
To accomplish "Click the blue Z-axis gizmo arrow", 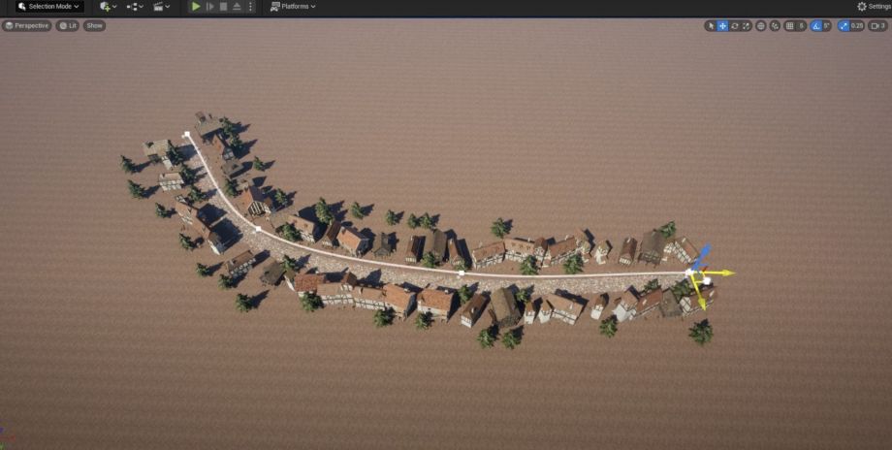I will coord(706,250).
